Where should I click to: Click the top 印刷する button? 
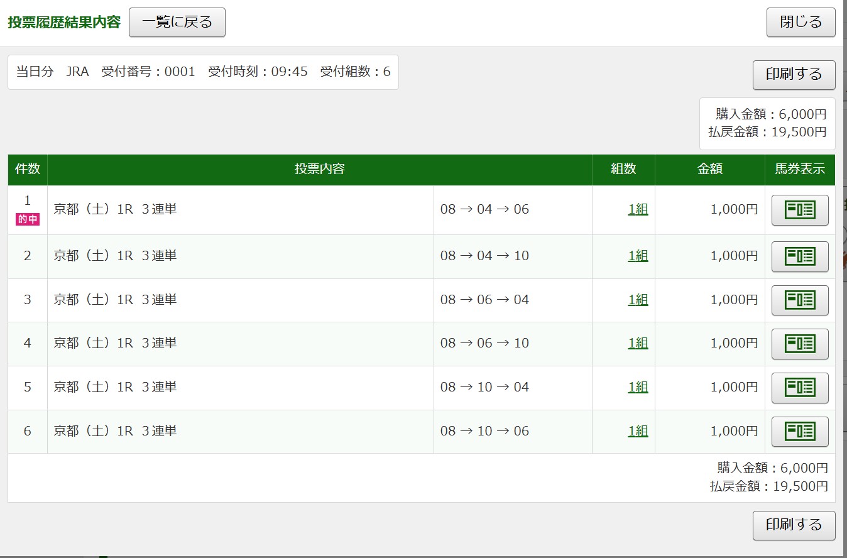pyautogui.click(x=794, y=75)
